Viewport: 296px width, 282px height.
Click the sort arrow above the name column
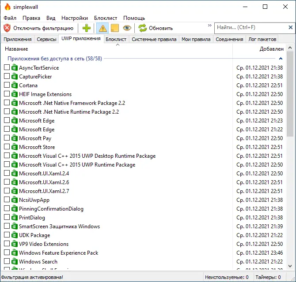pyautogui.click(x=118, y=45)
